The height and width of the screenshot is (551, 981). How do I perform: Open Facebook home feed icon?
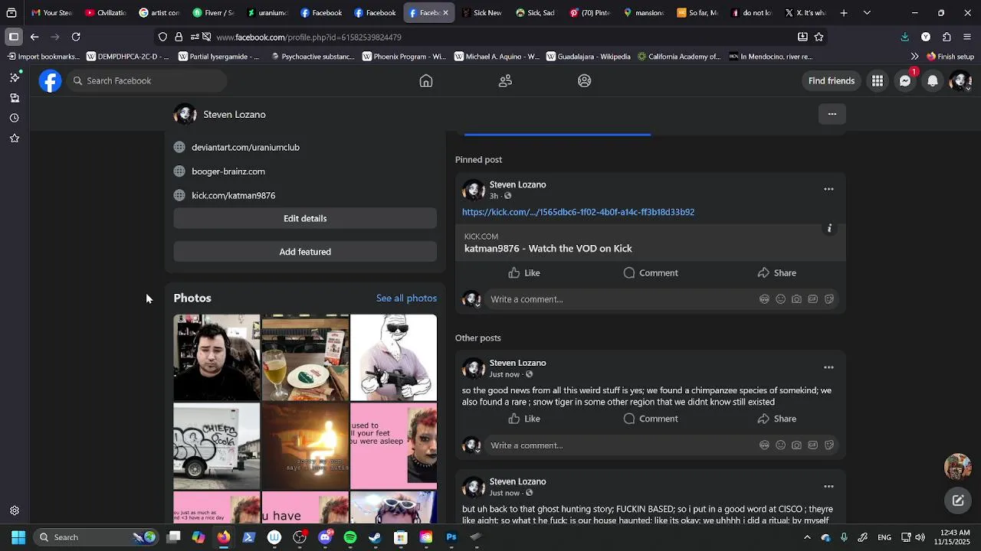(426, 80)
